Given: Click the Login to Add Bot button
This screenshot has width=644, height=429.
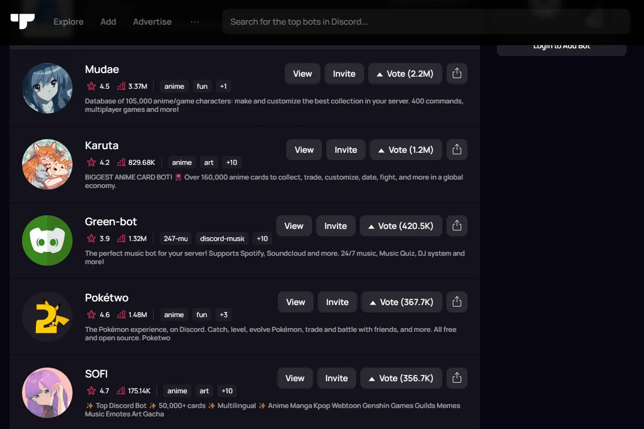Looking at the screenshot, I should [x=562, y=47].
